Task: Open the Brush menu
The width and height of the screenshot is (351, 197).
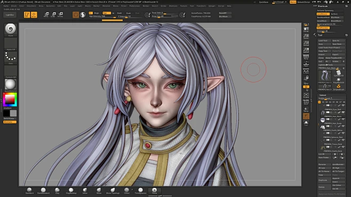Action: coord(14,6)
